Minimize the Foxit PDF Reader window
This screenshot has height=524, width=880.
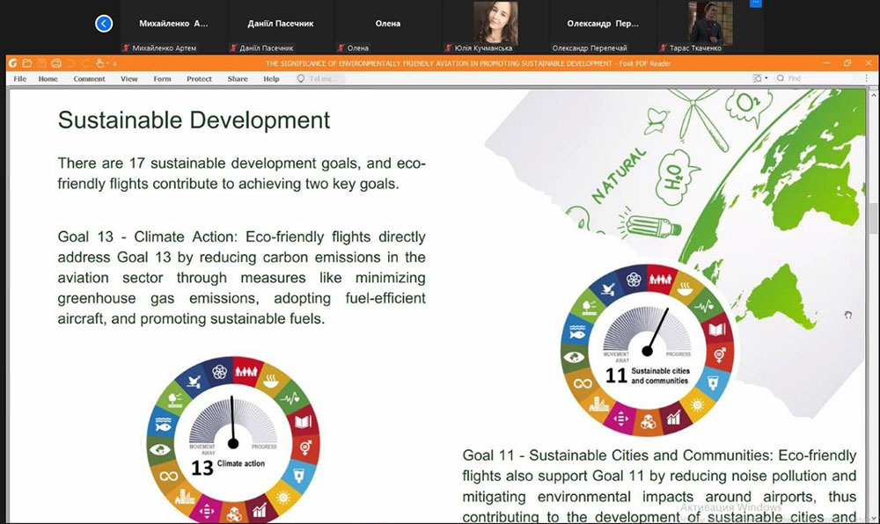(x=827, y=63)
